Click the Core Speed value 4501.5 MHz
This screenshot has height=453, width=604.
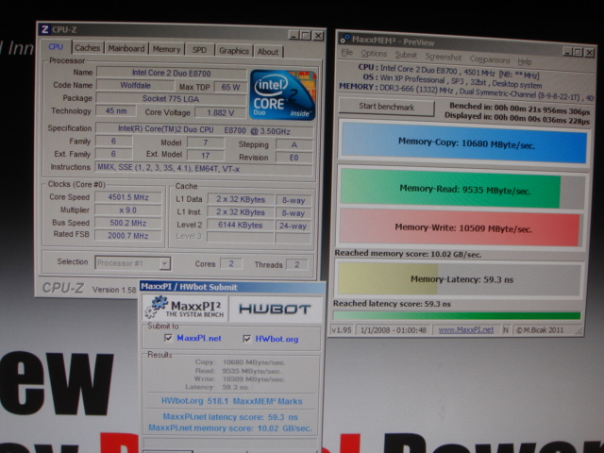(128, 197)
